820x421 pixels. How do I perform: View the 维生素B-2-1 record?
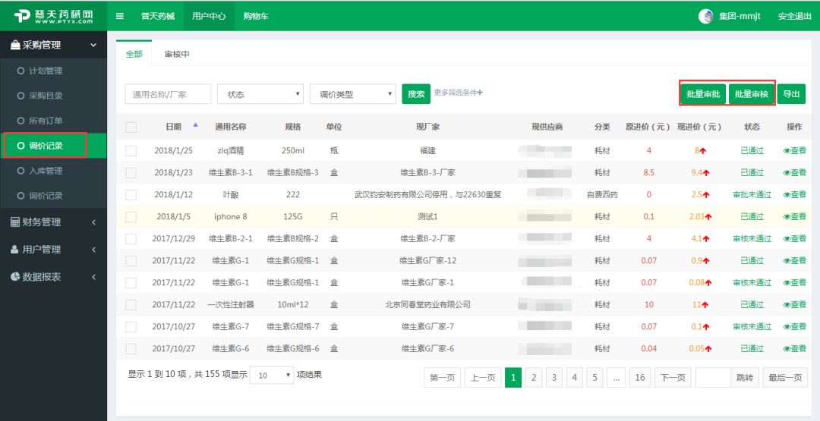point(794,238)
